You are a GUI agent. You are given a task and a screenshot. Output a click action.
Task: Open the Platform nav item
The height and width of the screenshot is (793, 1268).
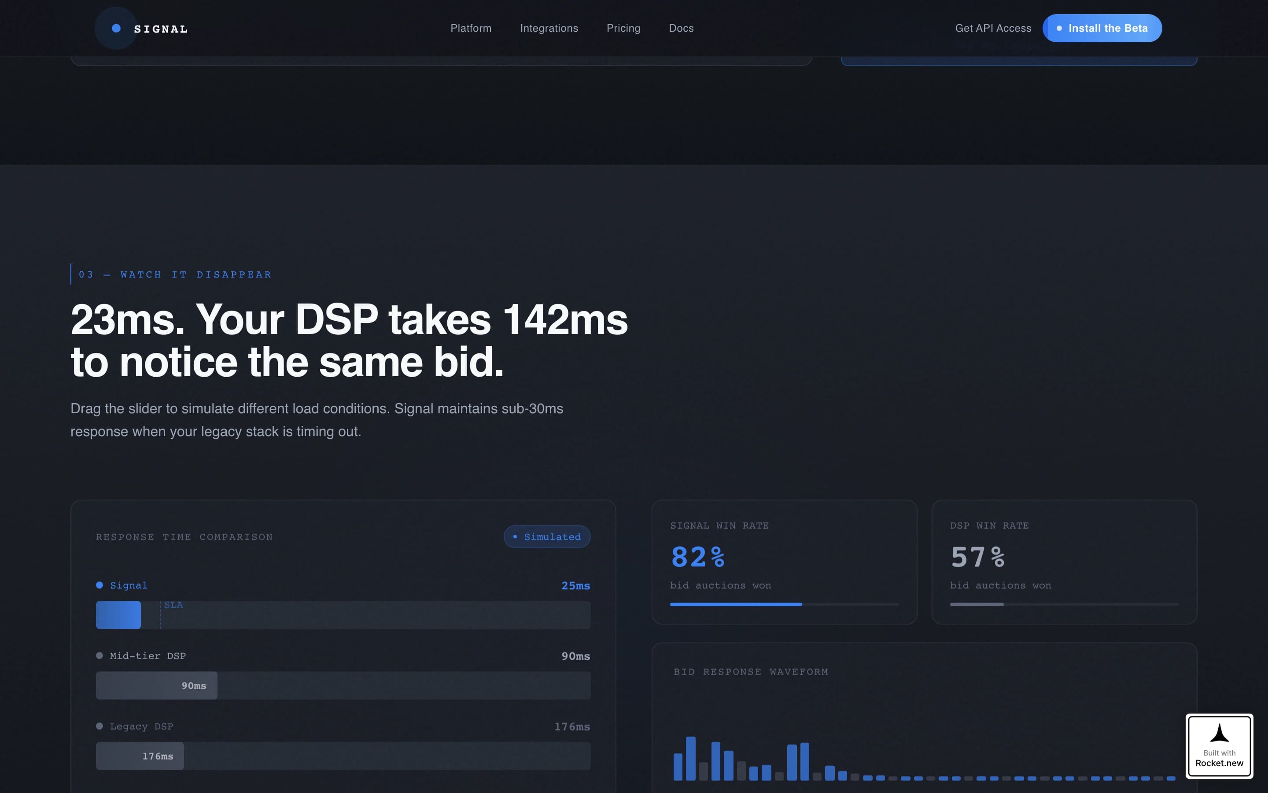[x=471, y=28]
